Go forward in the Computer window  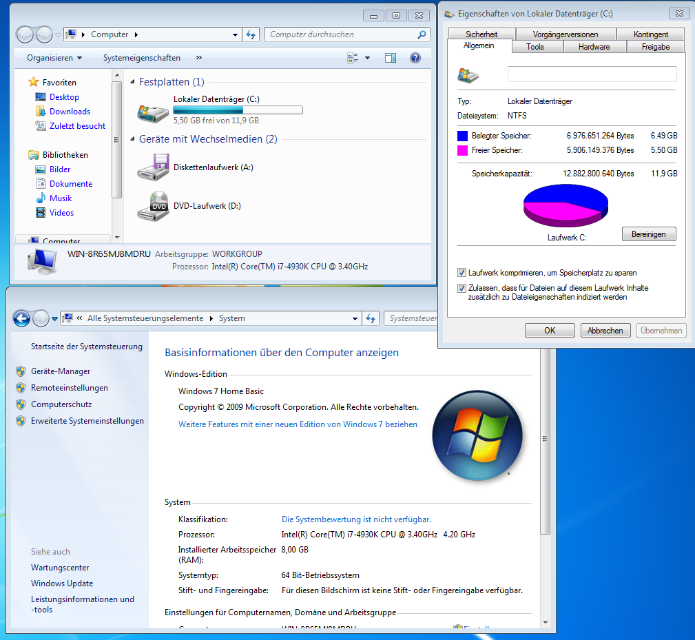[x=44, y=34]
